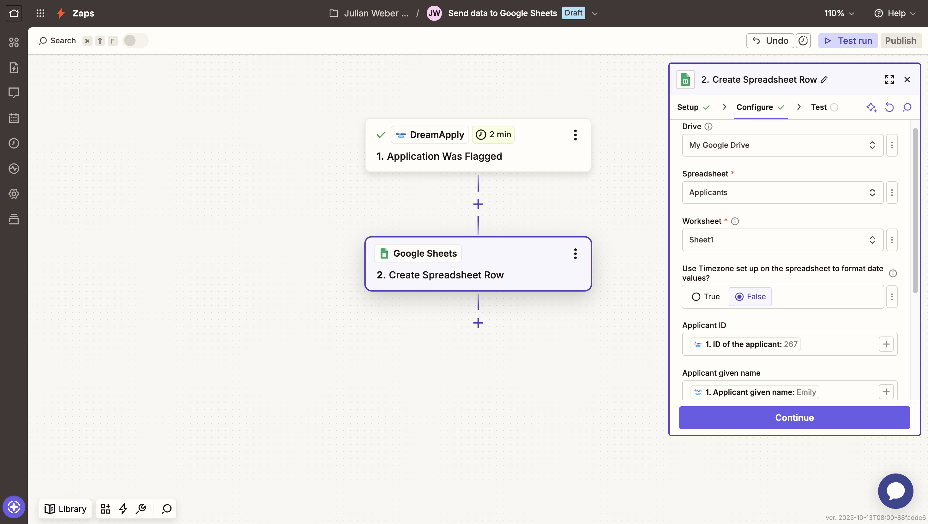This screenshot has height=524, width=928.
Task: Open the zoom level 110% dropdown
Action: (839, 13)
